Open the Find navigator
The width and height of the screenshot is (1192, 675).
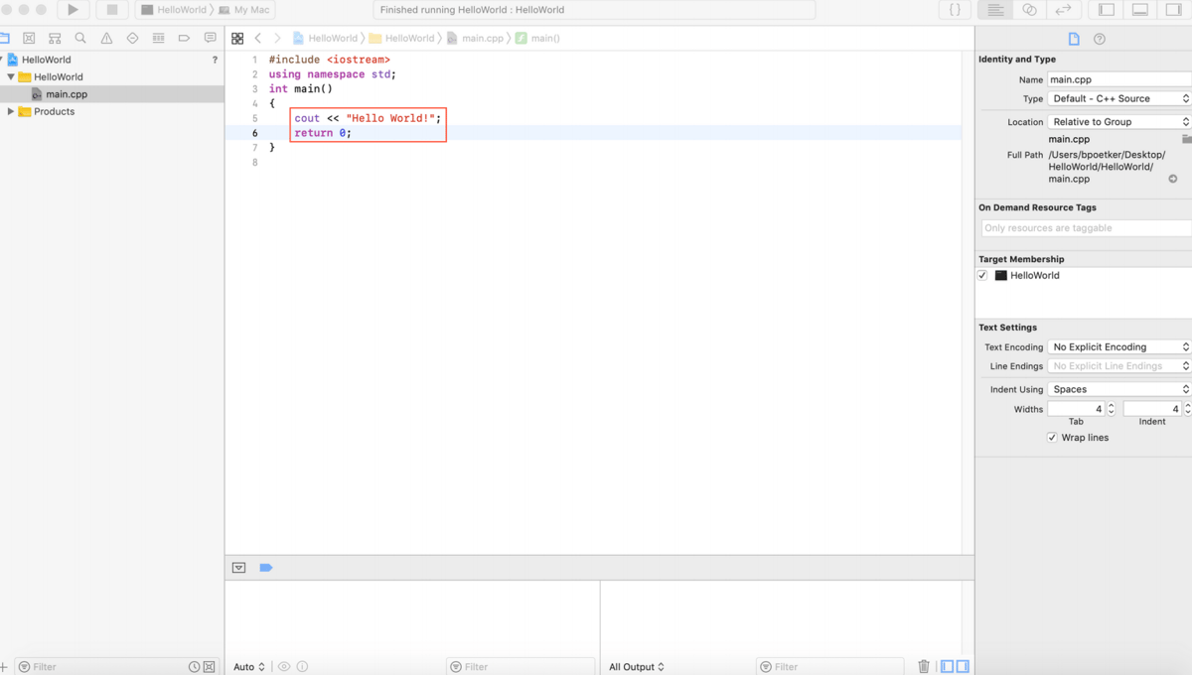pos(80,38)
